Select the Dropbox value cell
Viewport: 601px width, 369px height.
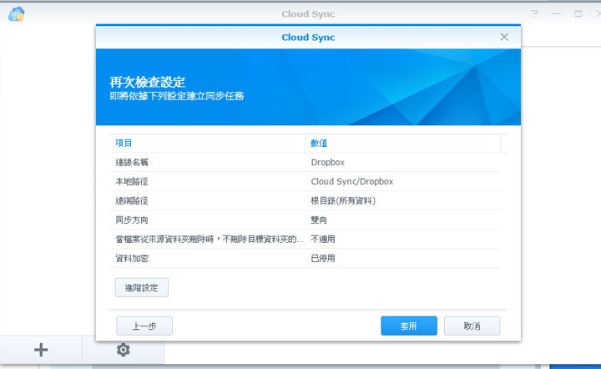tap(328, 162)
